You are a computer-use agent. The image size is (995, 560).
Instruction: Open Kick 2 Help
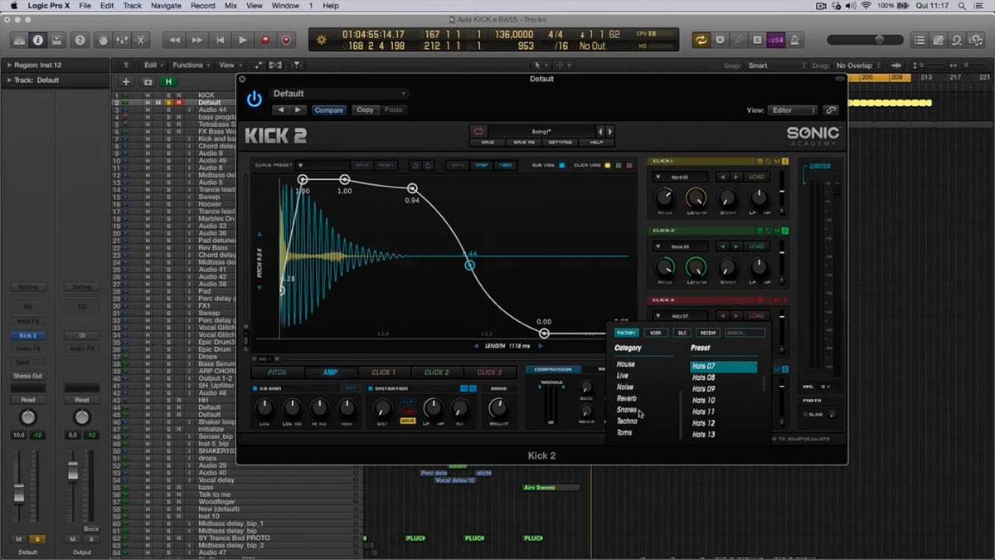point(596,143)
